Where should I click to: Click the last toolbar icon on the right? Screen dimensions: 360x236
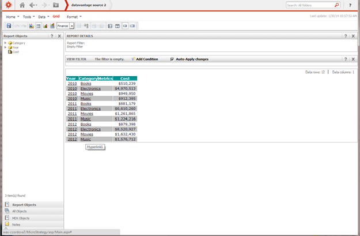click(132, 26)
